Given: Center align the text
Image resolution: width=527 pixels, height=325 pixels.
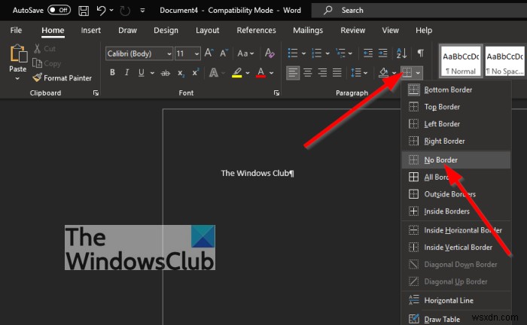Looking at the screenshot, I should (307, 72).
